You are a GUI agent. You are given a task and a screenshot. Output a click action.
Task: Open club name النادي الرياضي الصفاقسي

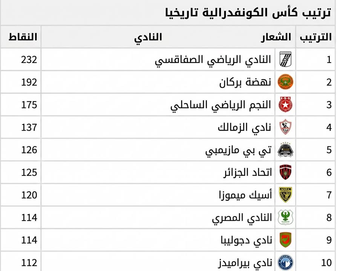click(213, 60)
